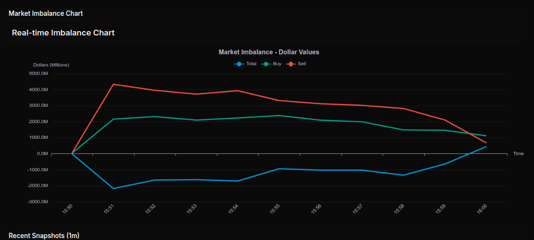
Task: Open the Market Imbalance Chart header
Action: 46,13
